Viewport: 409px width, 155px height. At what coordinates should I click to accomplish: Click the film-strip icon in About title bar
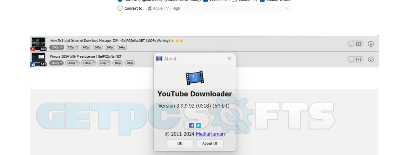click(x=159, y=59)
